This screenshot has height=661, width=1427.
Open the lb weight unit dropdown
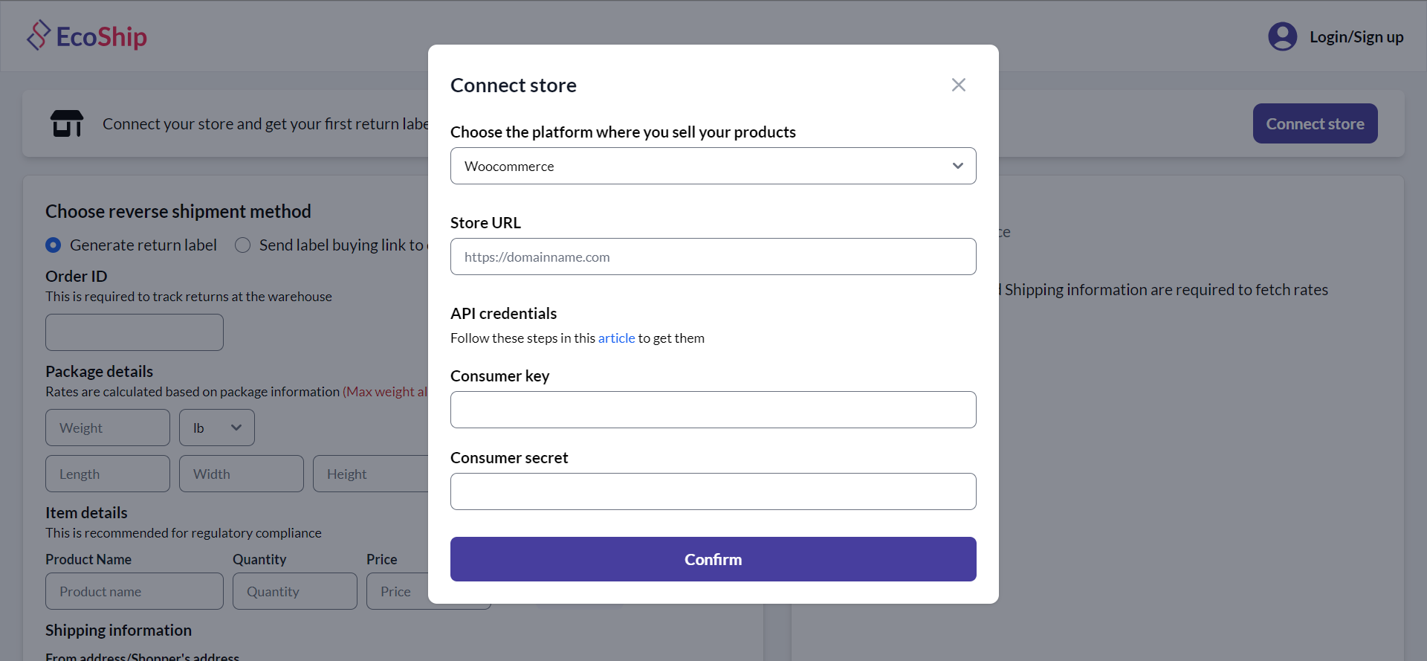[216, 428]
